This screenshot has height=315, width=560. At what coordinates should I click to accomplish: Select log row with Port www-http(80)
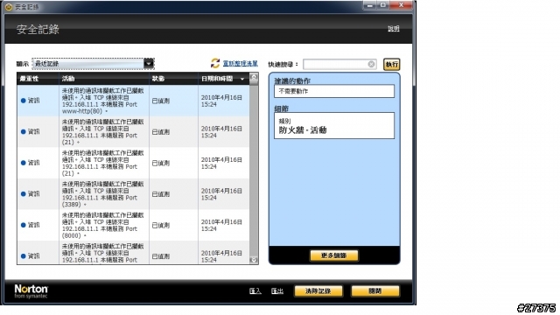point(133,101)
